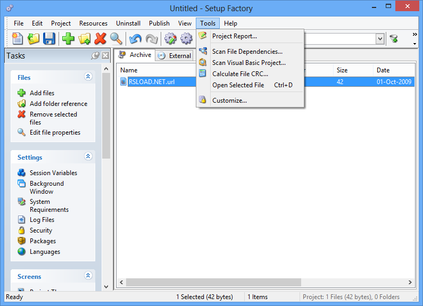Click the Log Files document icon
The height and width of the screenshot is (306, 423).
pyautogui.click(x=21, y=219)
